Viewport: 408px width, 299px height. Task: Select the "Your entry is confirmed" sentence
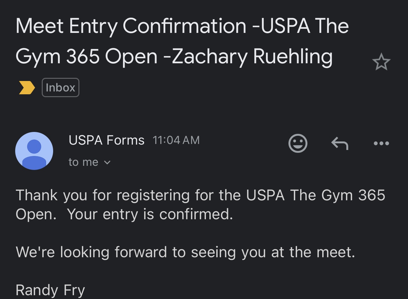(150, 214)
